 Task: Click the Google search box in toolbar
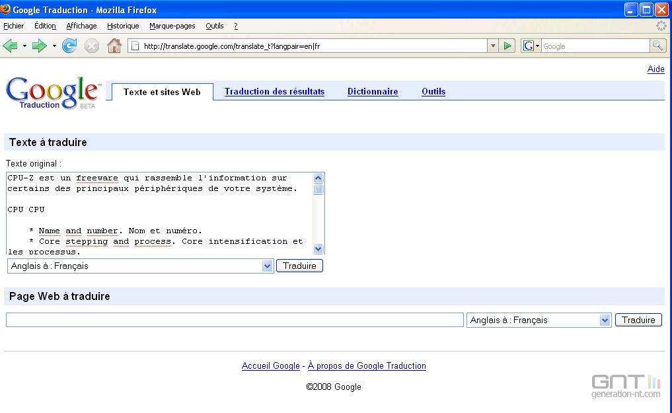[596, 46]
